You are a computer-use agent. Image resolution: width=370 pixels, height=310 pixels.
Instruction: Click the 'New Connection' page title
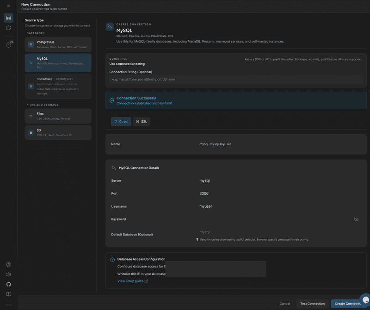click(36, 5)
